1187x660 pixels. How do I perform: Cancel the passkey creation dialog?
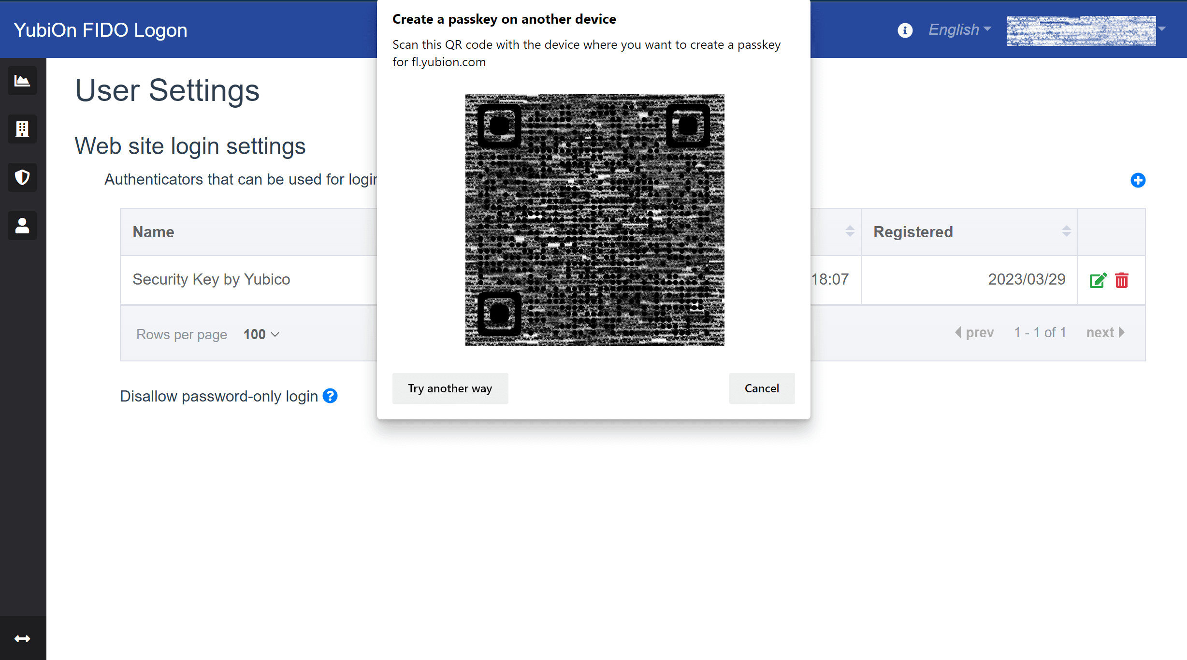click(x=762, y=388)
